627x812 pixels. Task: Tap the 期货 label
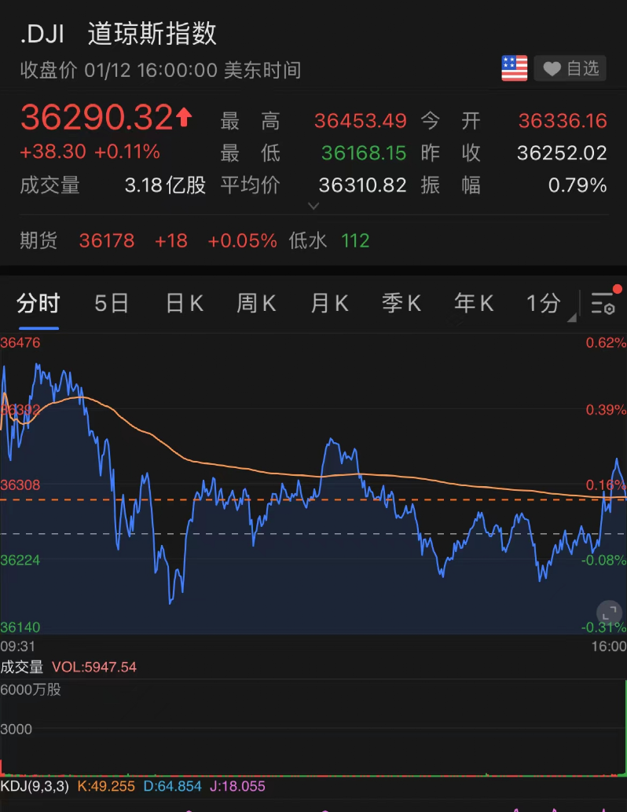coord(38,241)
